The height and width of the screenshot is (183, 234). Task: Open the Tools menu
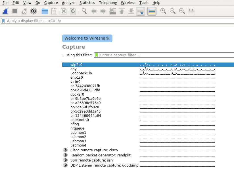(x=144, y=3)
